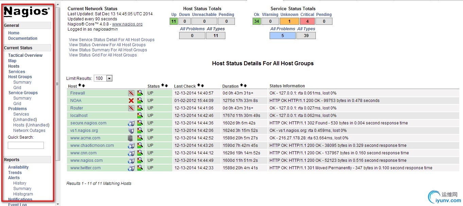The width and height of the screenshot is (463, 206).
Task: Sort Duration ascending with up arrow
Action: (x=241, y=86)
